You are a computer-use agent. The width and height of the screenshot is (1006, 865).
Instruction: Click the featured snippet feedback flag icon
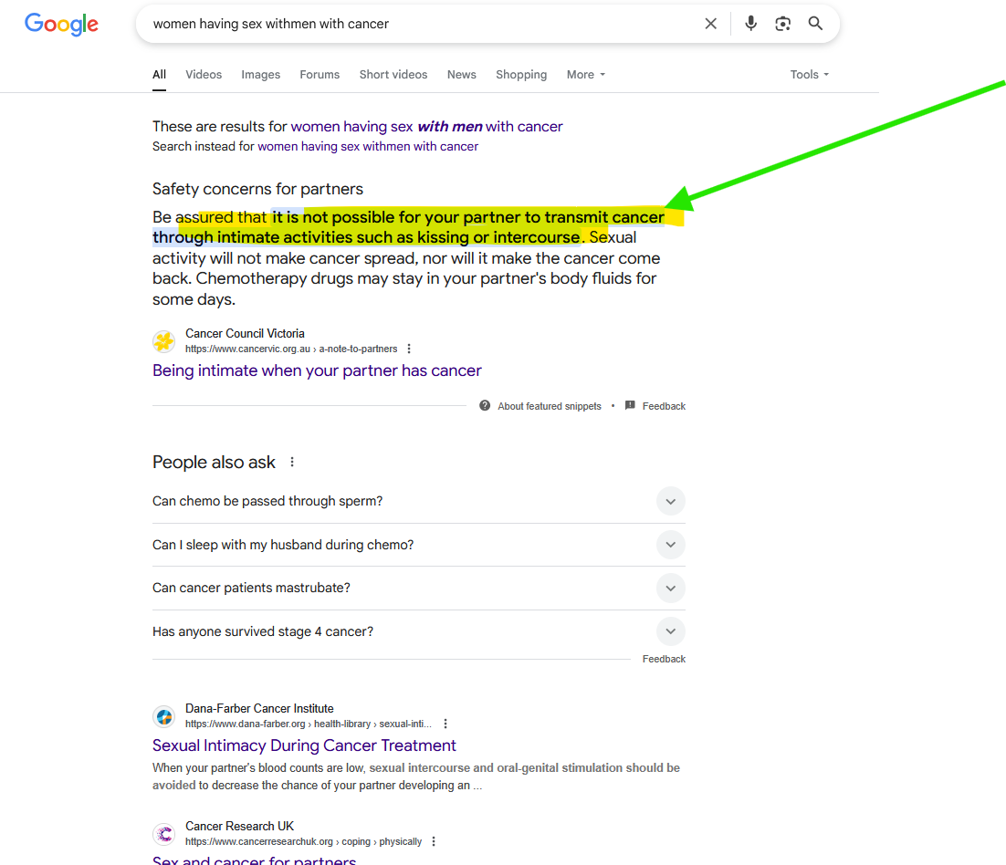click(630, 405)
